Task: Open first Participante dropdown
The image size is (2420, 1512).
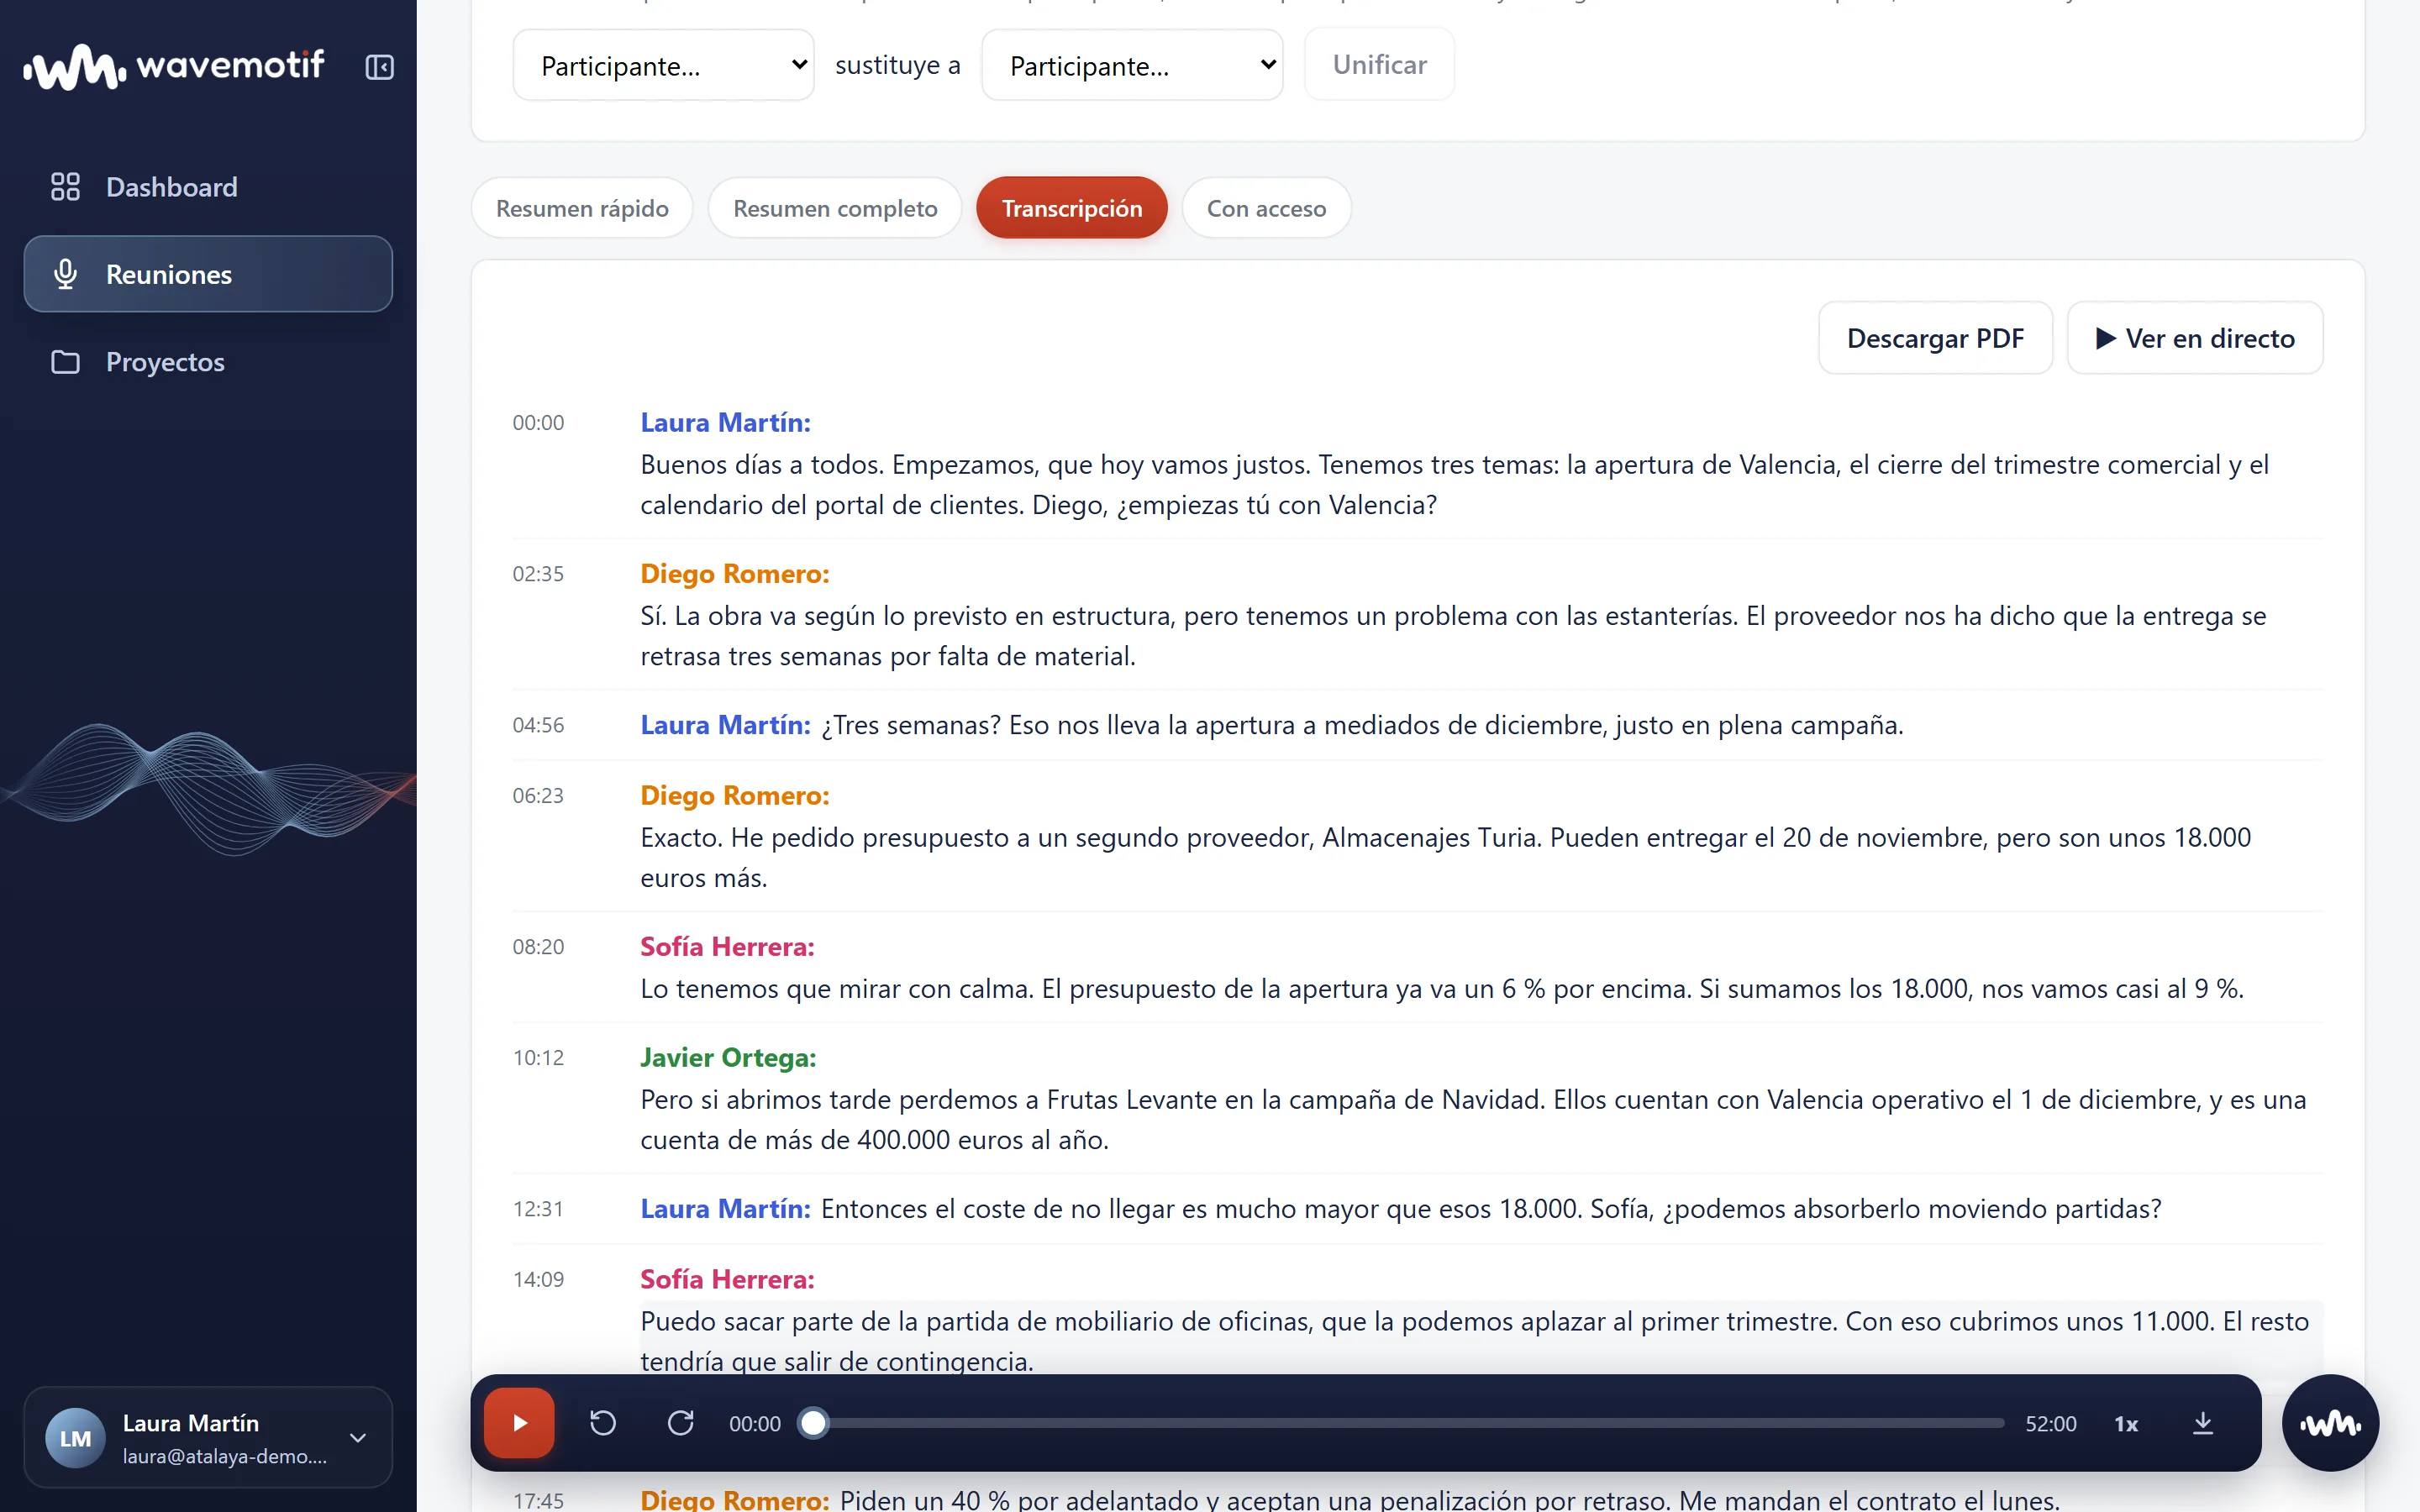Action: coord(663,66)
